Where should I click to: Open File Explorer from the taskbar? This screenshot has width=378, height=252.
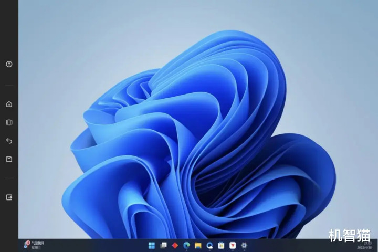198,246
